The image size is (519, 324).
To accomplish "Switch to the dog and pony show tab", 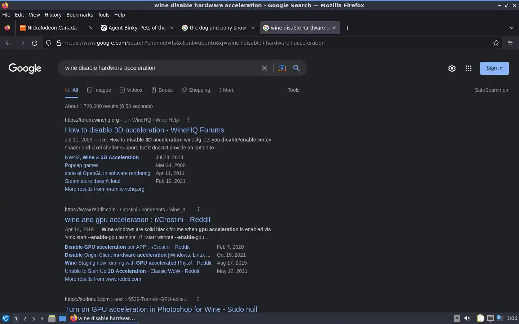I will coord(218,28).
